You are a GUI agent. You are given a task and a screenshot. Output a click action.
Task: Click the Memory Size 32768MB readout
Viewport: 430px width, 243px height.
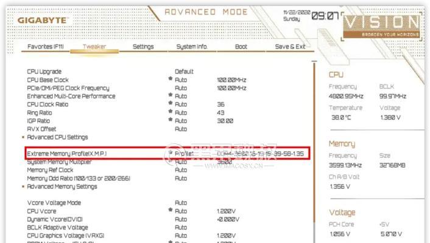392,165
